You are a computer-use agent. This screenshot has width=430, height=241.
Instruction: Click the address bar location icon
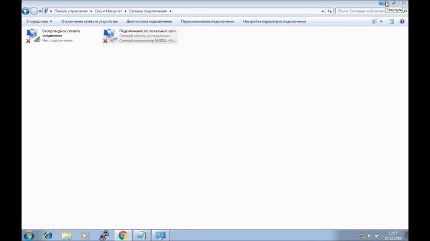click(46, 11)
